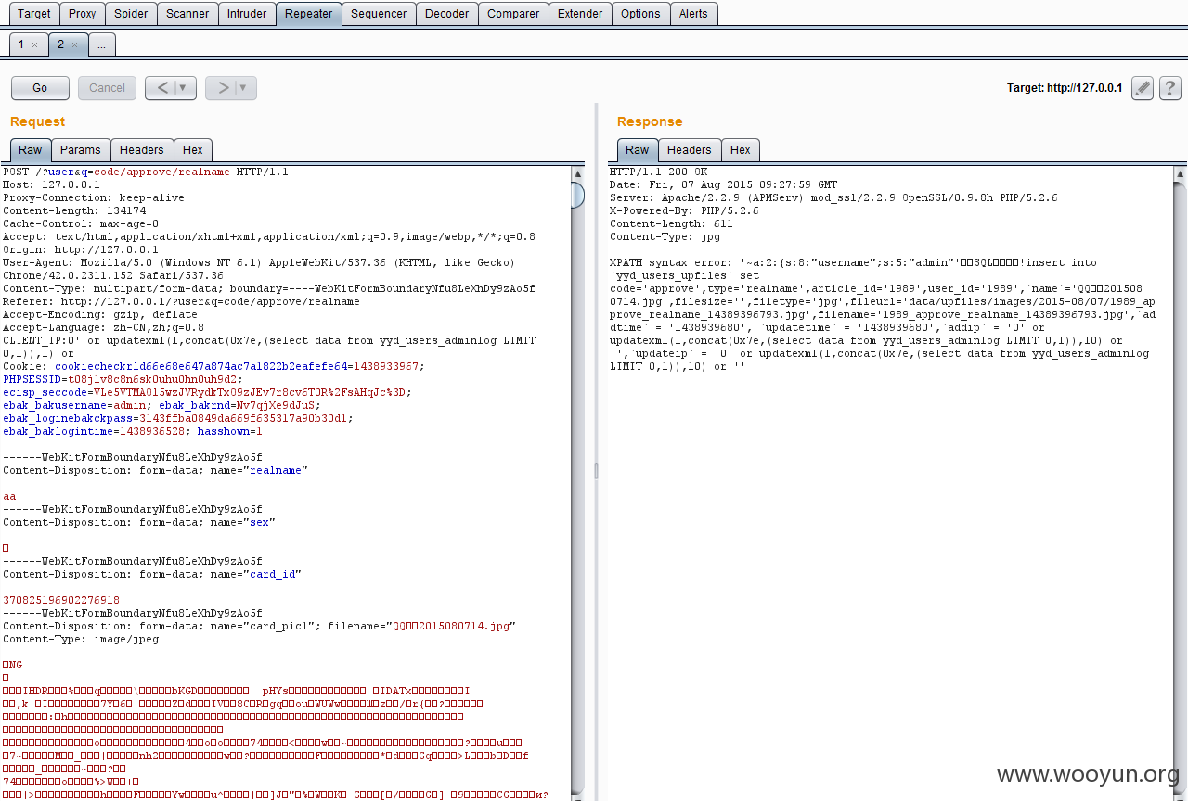Show request Params view
Screen dimensions: 1188x801
(81, 150)
